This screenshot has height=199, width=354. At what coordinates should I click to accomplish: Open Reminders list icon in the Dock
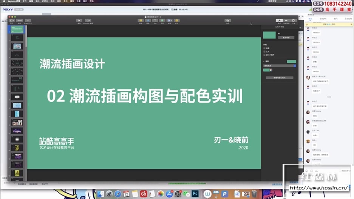pos(152,194)
